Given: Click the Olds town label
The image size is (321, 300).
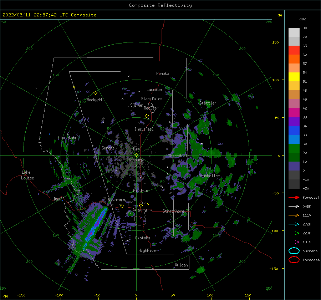Looking at the screenshot, I should pyautogui.click(x=136, y=149).
